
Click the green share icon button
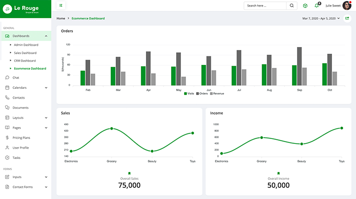347,18
